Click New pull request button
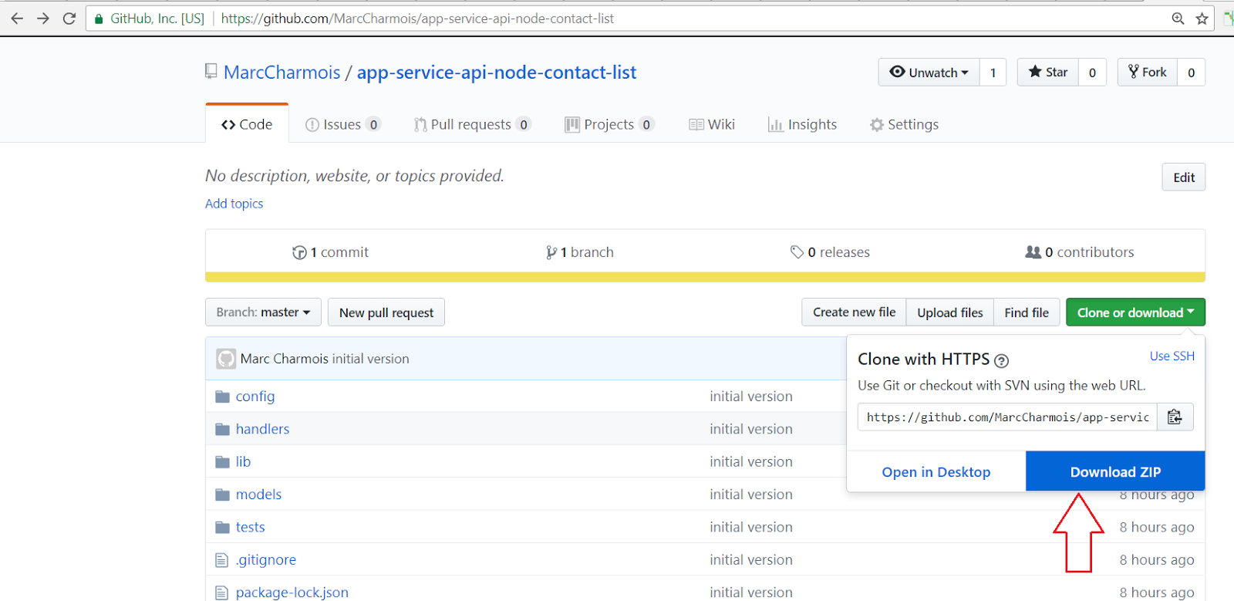 (386, 312)
